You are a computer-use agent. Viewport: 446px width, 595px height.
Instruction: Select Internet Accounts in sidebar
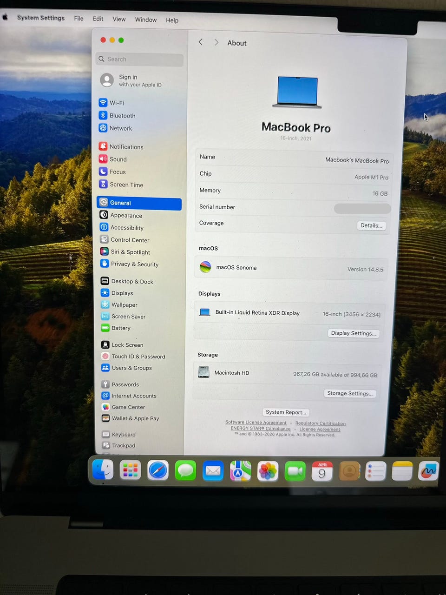tap(129, 396)
